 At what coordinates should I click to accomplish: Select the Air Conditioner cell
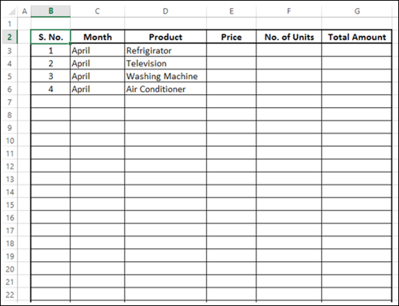click(166, 89)
